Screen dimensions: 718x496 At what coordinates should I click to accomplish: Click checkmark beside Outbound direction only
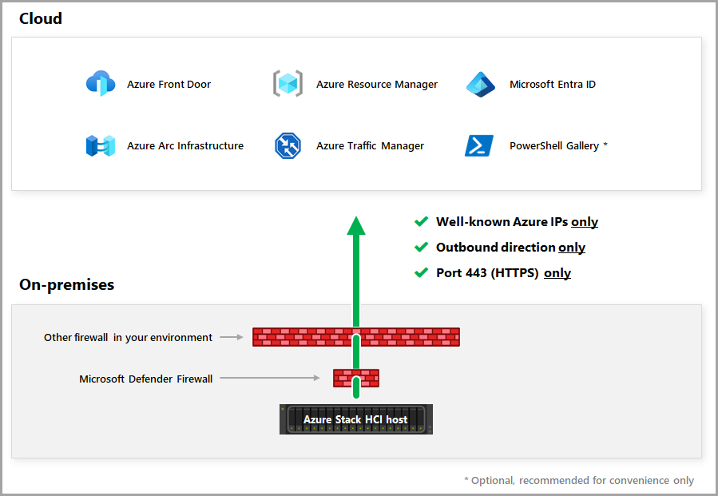(x=421, y=248)
